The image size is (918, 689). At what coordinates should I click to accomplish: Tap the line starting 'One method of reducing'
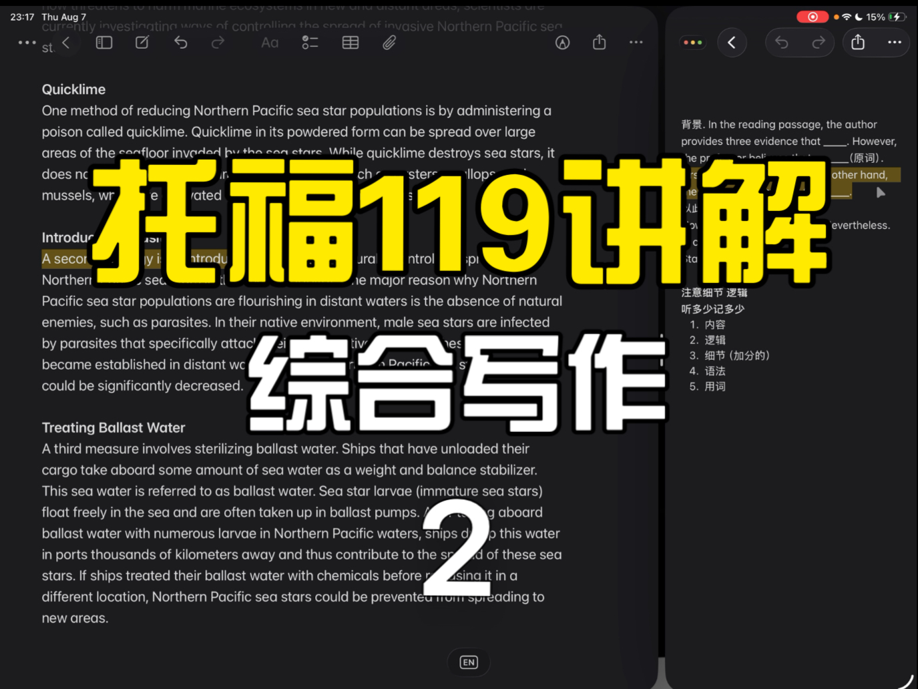[x=296, y=111]
